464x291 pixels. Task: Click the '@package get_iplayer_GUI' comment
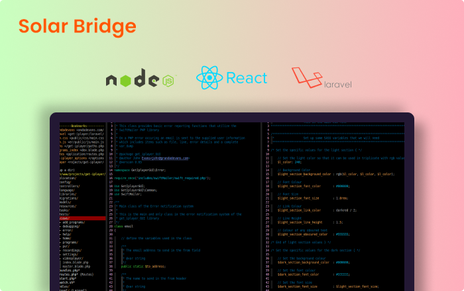pyautogui.click(x=140, y=154)
